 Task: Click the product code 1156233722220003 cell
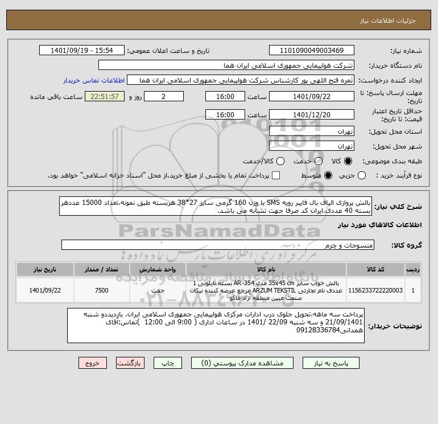point(375,290)
